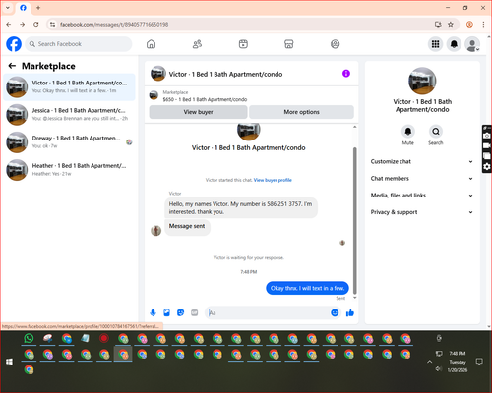Search in conversation magnifier button
Viewport: 492px width, 393px height.
436,132
